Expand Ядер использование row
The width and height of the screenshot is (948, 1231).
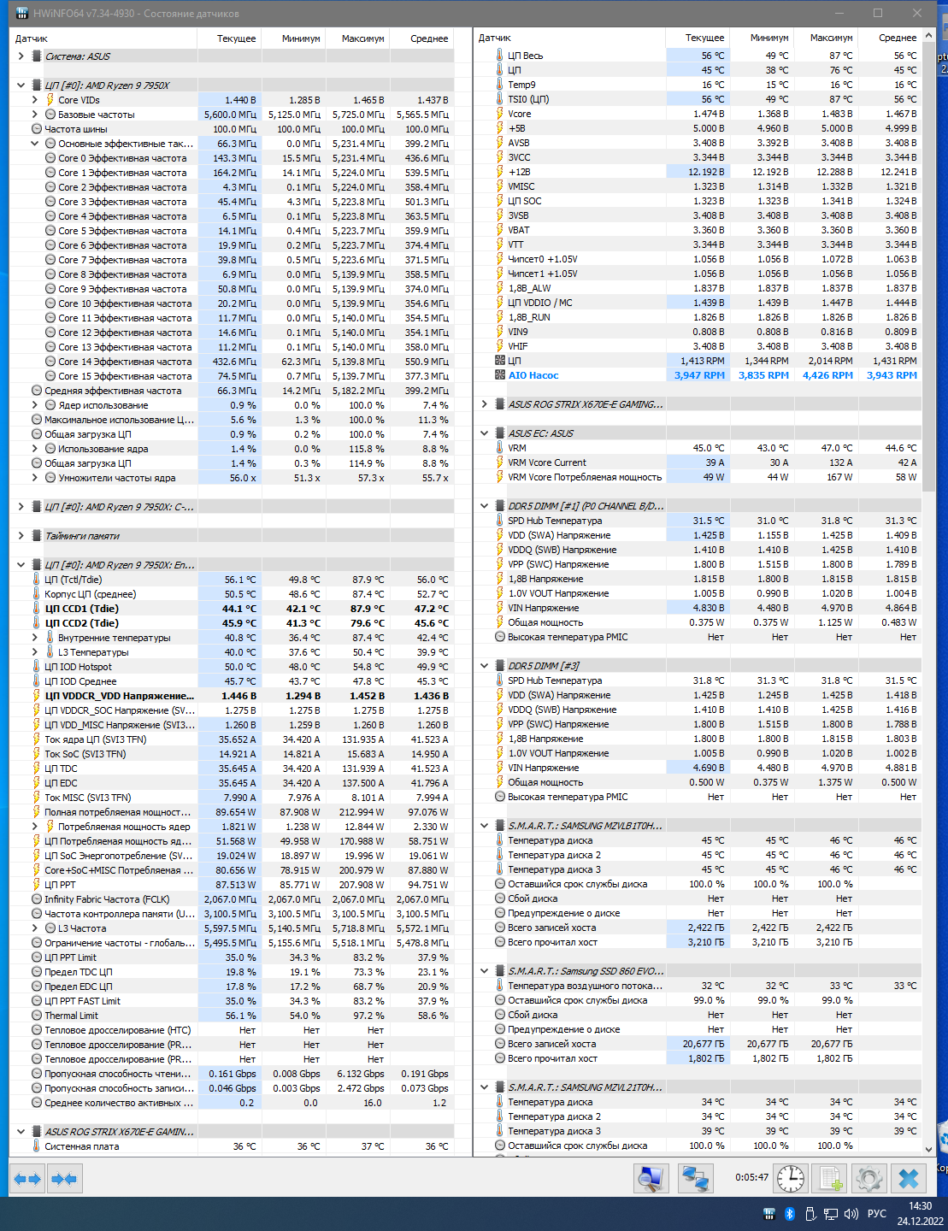35,405
